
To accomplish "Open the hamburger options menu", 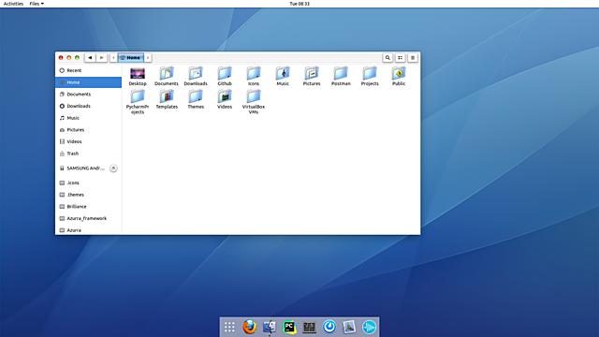I will [413, 58].
